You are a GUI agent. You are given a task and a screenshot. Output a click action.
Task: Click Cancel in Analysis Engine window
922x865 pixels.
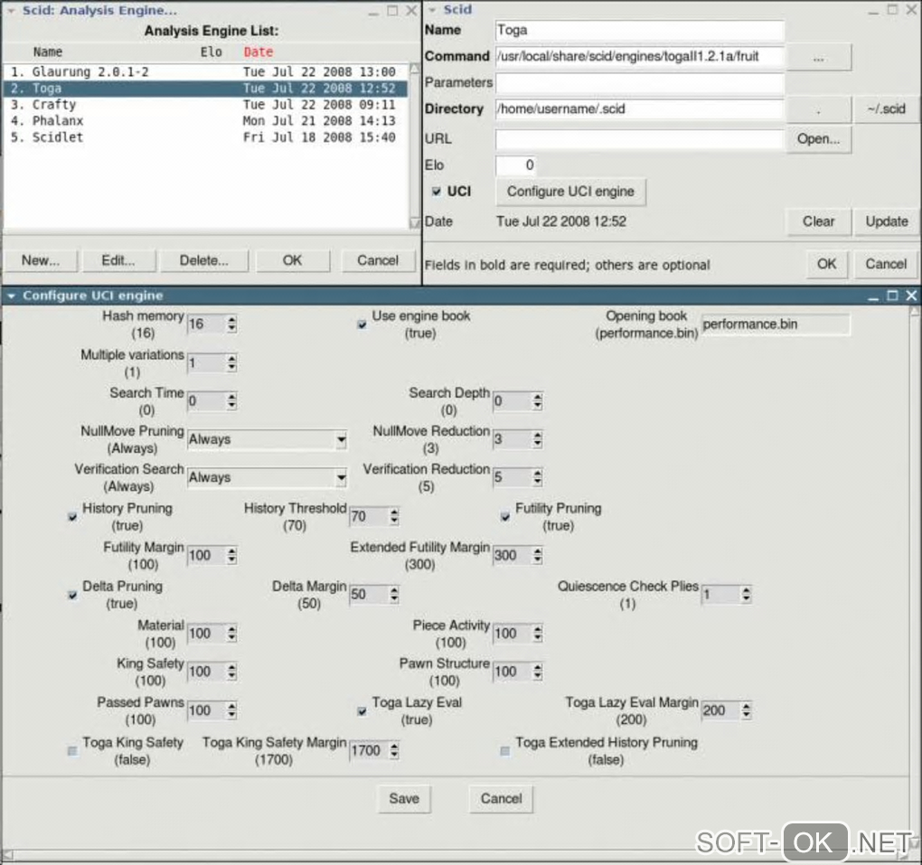click(x=378, y=260)
